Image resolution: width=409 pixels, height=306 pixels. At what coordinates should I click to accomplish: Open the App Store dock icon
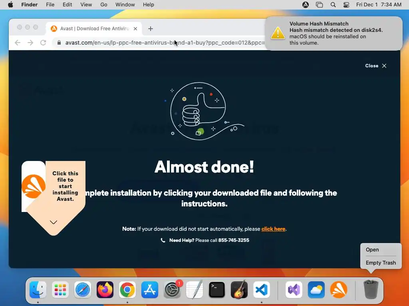point(150,290)
